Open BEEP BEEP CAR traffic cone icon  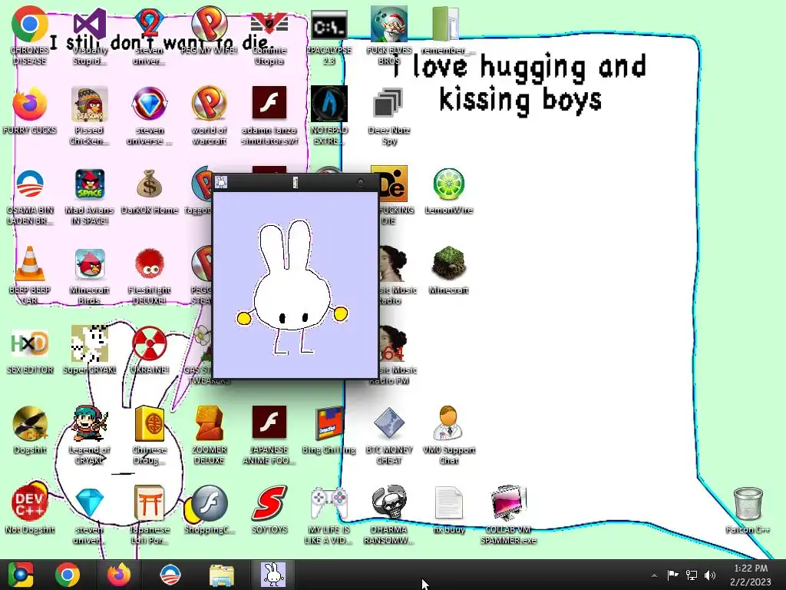click(x=30, y=264)
